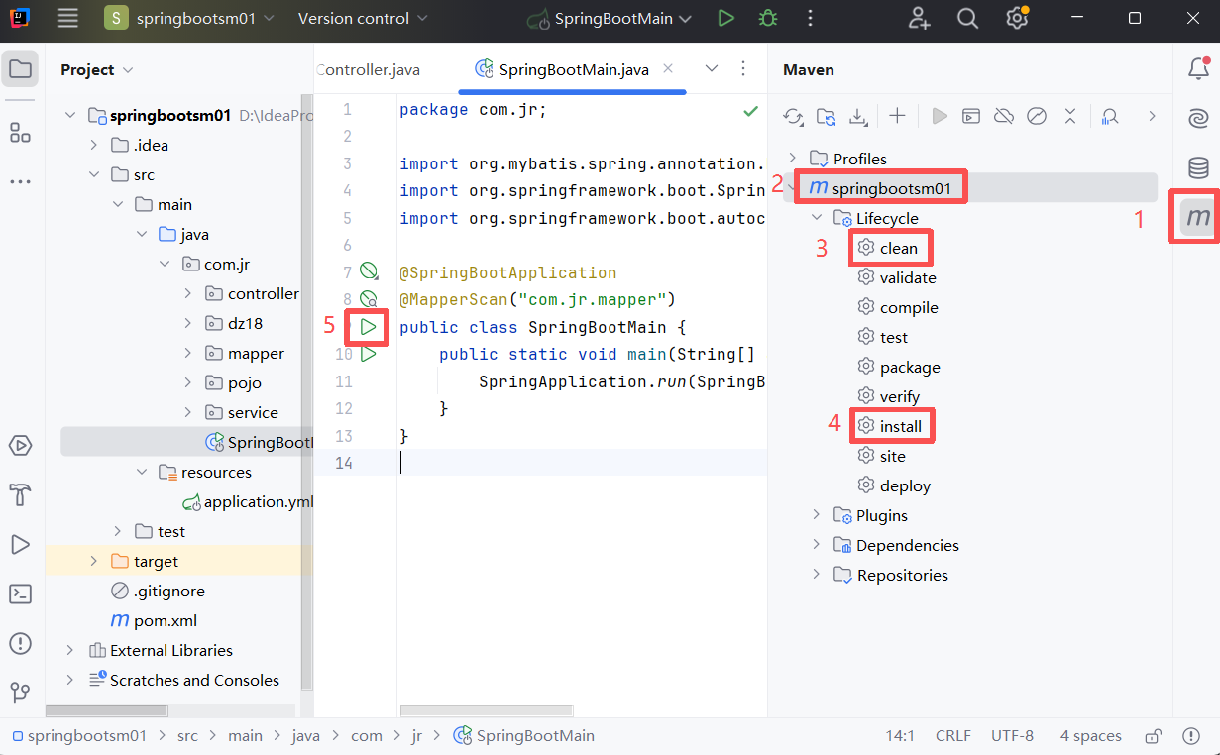The height and width of the screenshot is (755, 1220).
Task: Open IDE settings gear in title bar
Action: click(x=1016, y=18)
